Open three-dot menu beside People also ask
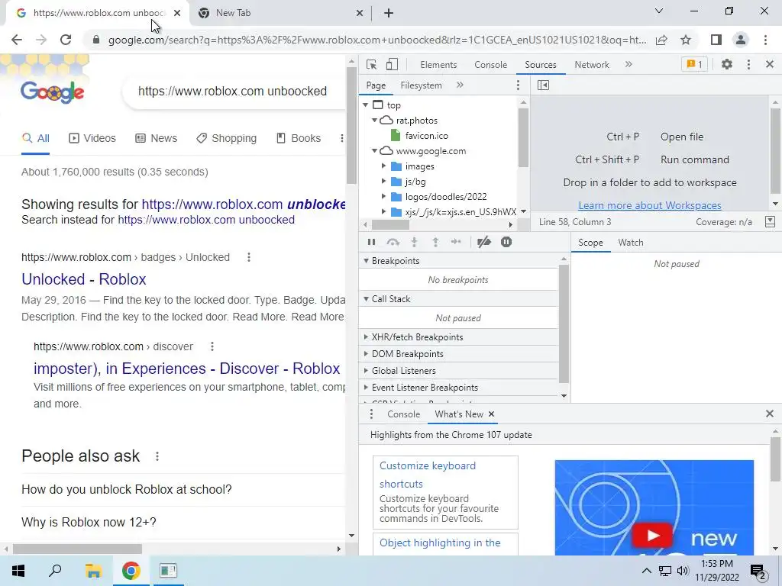782x586 pixels. [157, 456]
